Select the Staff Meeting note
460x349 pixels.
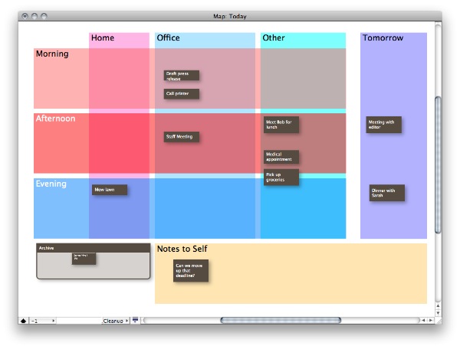[x=182, y=137]
